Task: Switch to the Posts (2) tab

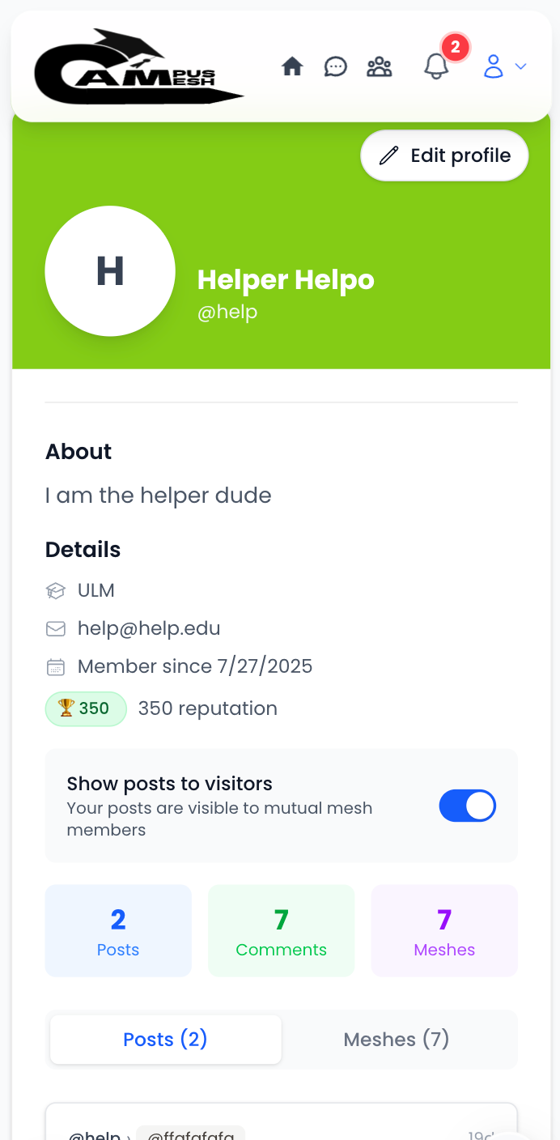Action: (166, 1040)
